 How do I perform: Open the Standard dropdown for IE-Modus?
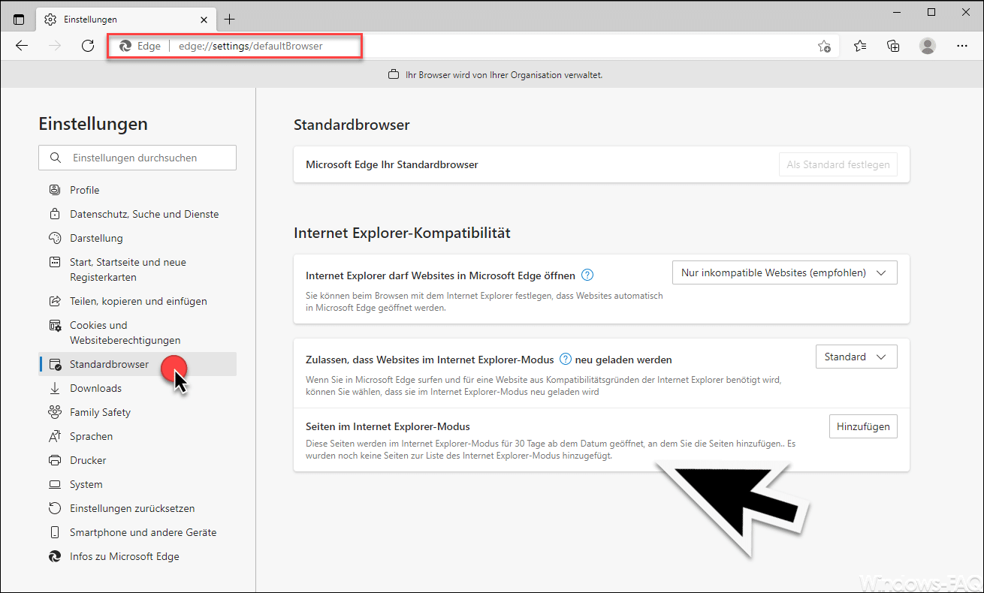856,356
